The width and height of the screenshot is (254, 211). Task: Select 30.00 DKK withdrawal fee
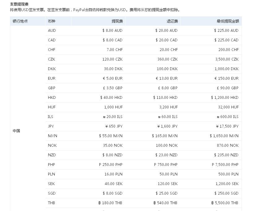pyautogui.click(x=113, y=69)
